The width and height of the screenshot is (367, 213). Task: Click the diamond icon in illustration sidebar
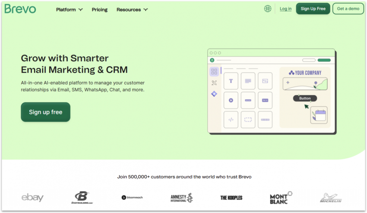click(214, 94)
